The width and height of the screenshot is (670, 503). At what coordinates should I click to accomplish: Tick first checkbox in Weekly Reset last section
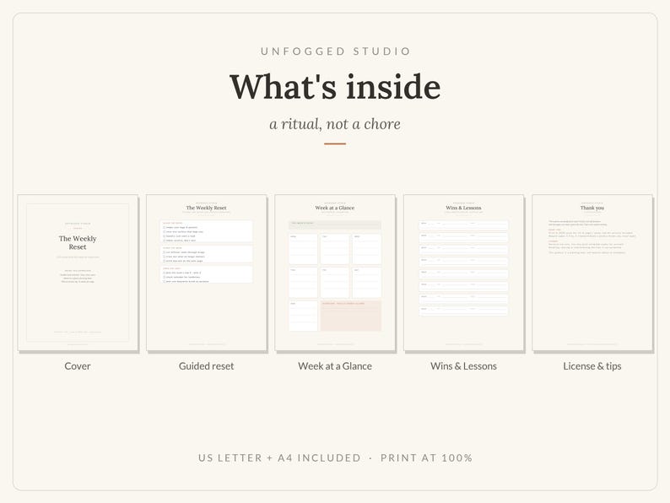point(164,273)
